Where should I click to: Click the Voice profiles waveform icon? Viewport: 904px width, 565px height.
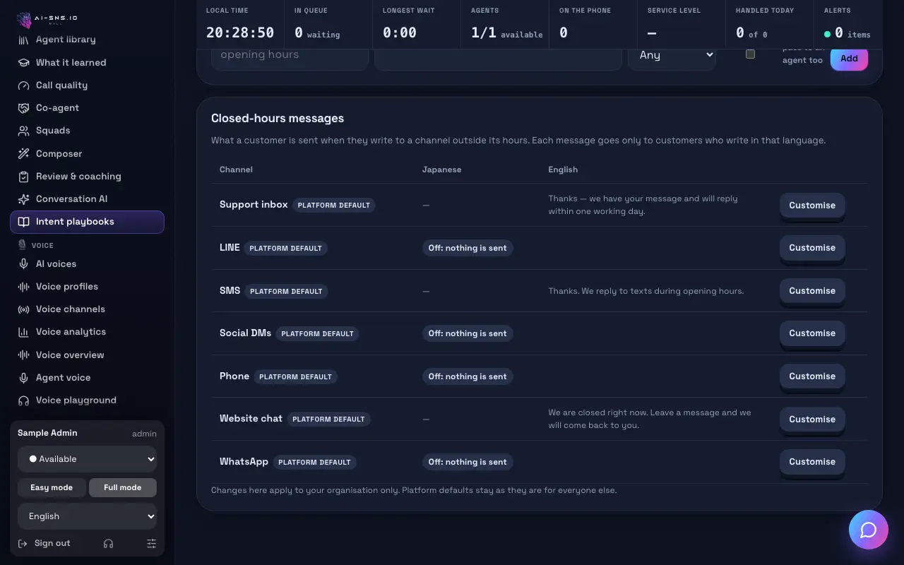tap(23, 286)
